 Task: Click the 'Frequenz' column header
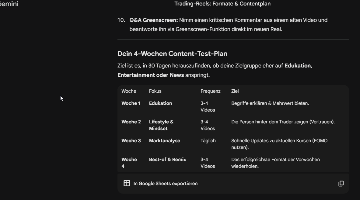pos(210,91)
